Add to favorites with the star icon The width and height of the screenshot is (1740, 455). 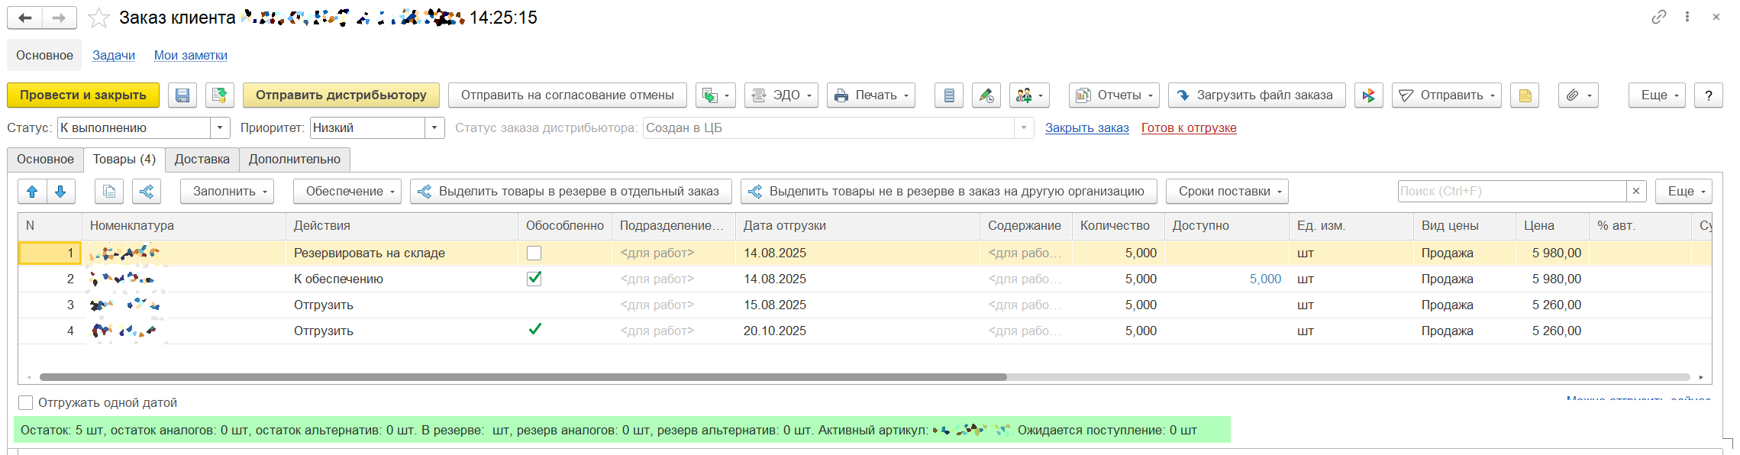click(98, 18)
